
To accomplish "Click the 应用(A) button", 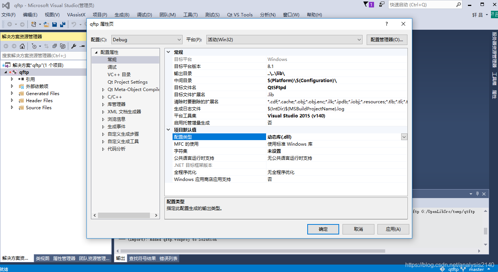I will 393,229.
